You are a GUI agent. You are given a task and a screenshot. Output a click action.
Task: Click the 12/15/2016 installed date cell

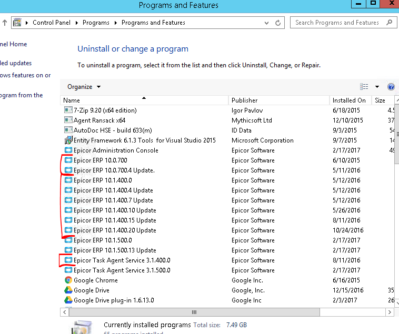click(348, 290)
